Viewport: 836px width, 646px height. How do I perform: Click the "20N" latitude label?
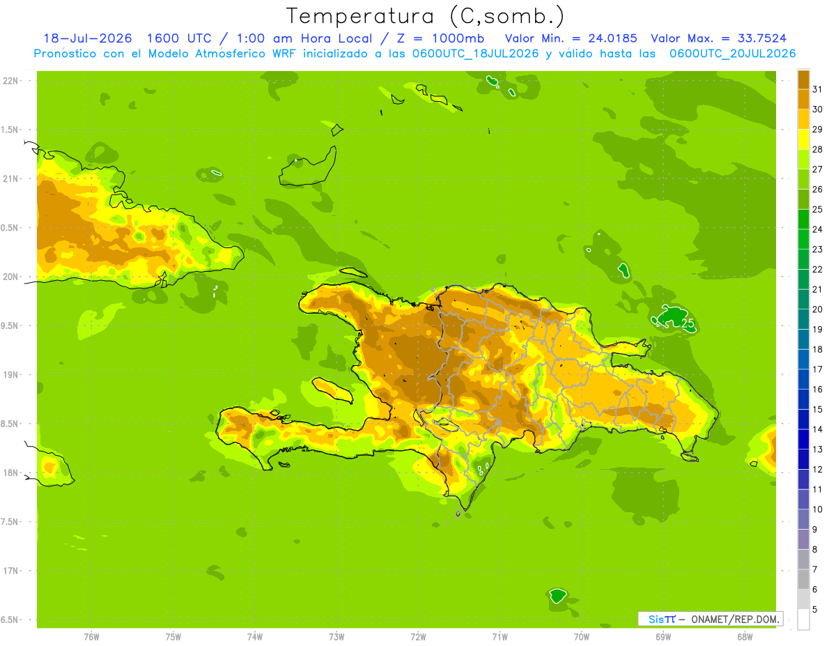(10, 277)
